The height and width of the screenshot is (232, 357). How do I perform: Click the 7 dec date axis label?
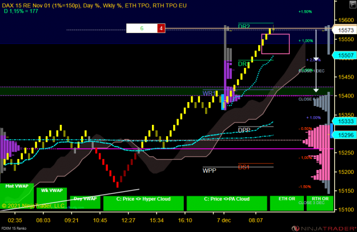[x=224, y=220]
